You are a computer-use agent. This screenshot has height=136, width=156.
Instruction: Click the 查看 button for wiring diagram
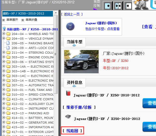click(x=149, y=127)
